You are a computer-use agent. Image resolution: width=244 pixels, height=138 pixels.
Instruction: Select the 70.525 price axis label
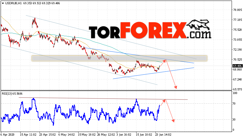(x=237, y=59)
